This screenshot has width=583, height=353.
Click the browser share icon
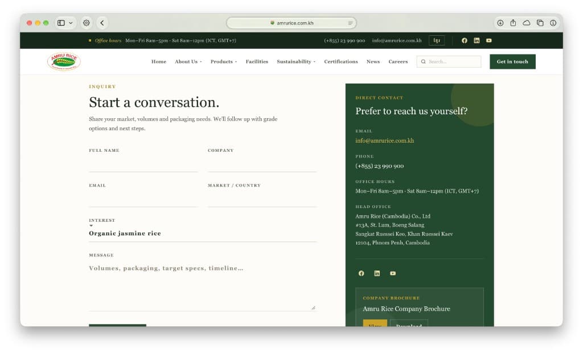513,23
